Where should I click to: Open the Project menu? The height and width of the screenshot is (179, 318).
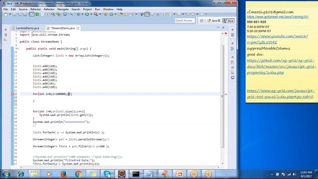coord(87,9)
